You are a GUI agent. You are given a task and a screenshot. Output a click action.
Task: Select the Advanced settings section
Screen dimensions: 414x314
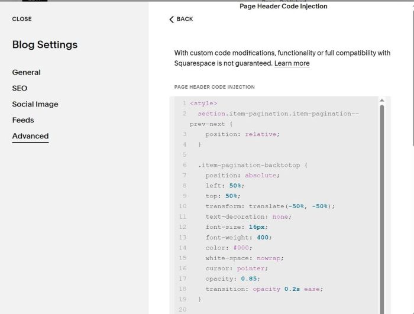[x=30, y=136]
